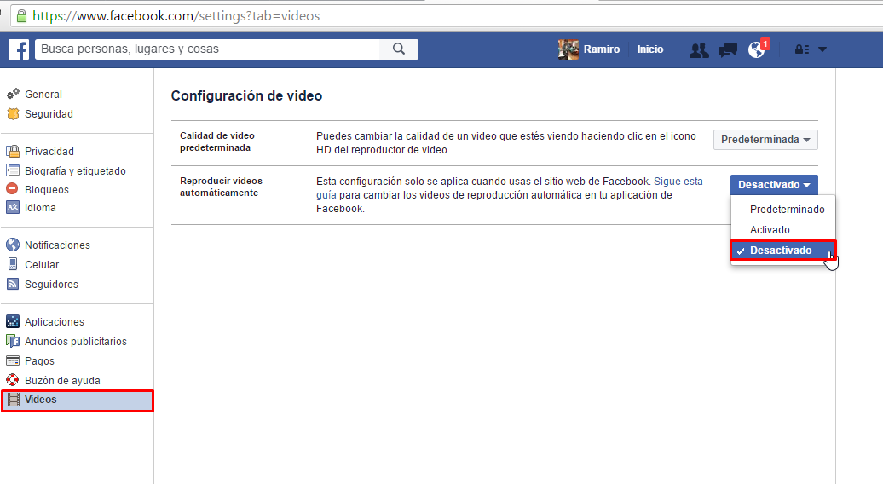The height and width of the screenshot is (484, 883).
Task: Open Anuncios publicitarios settings
Action: pos(76,342)
